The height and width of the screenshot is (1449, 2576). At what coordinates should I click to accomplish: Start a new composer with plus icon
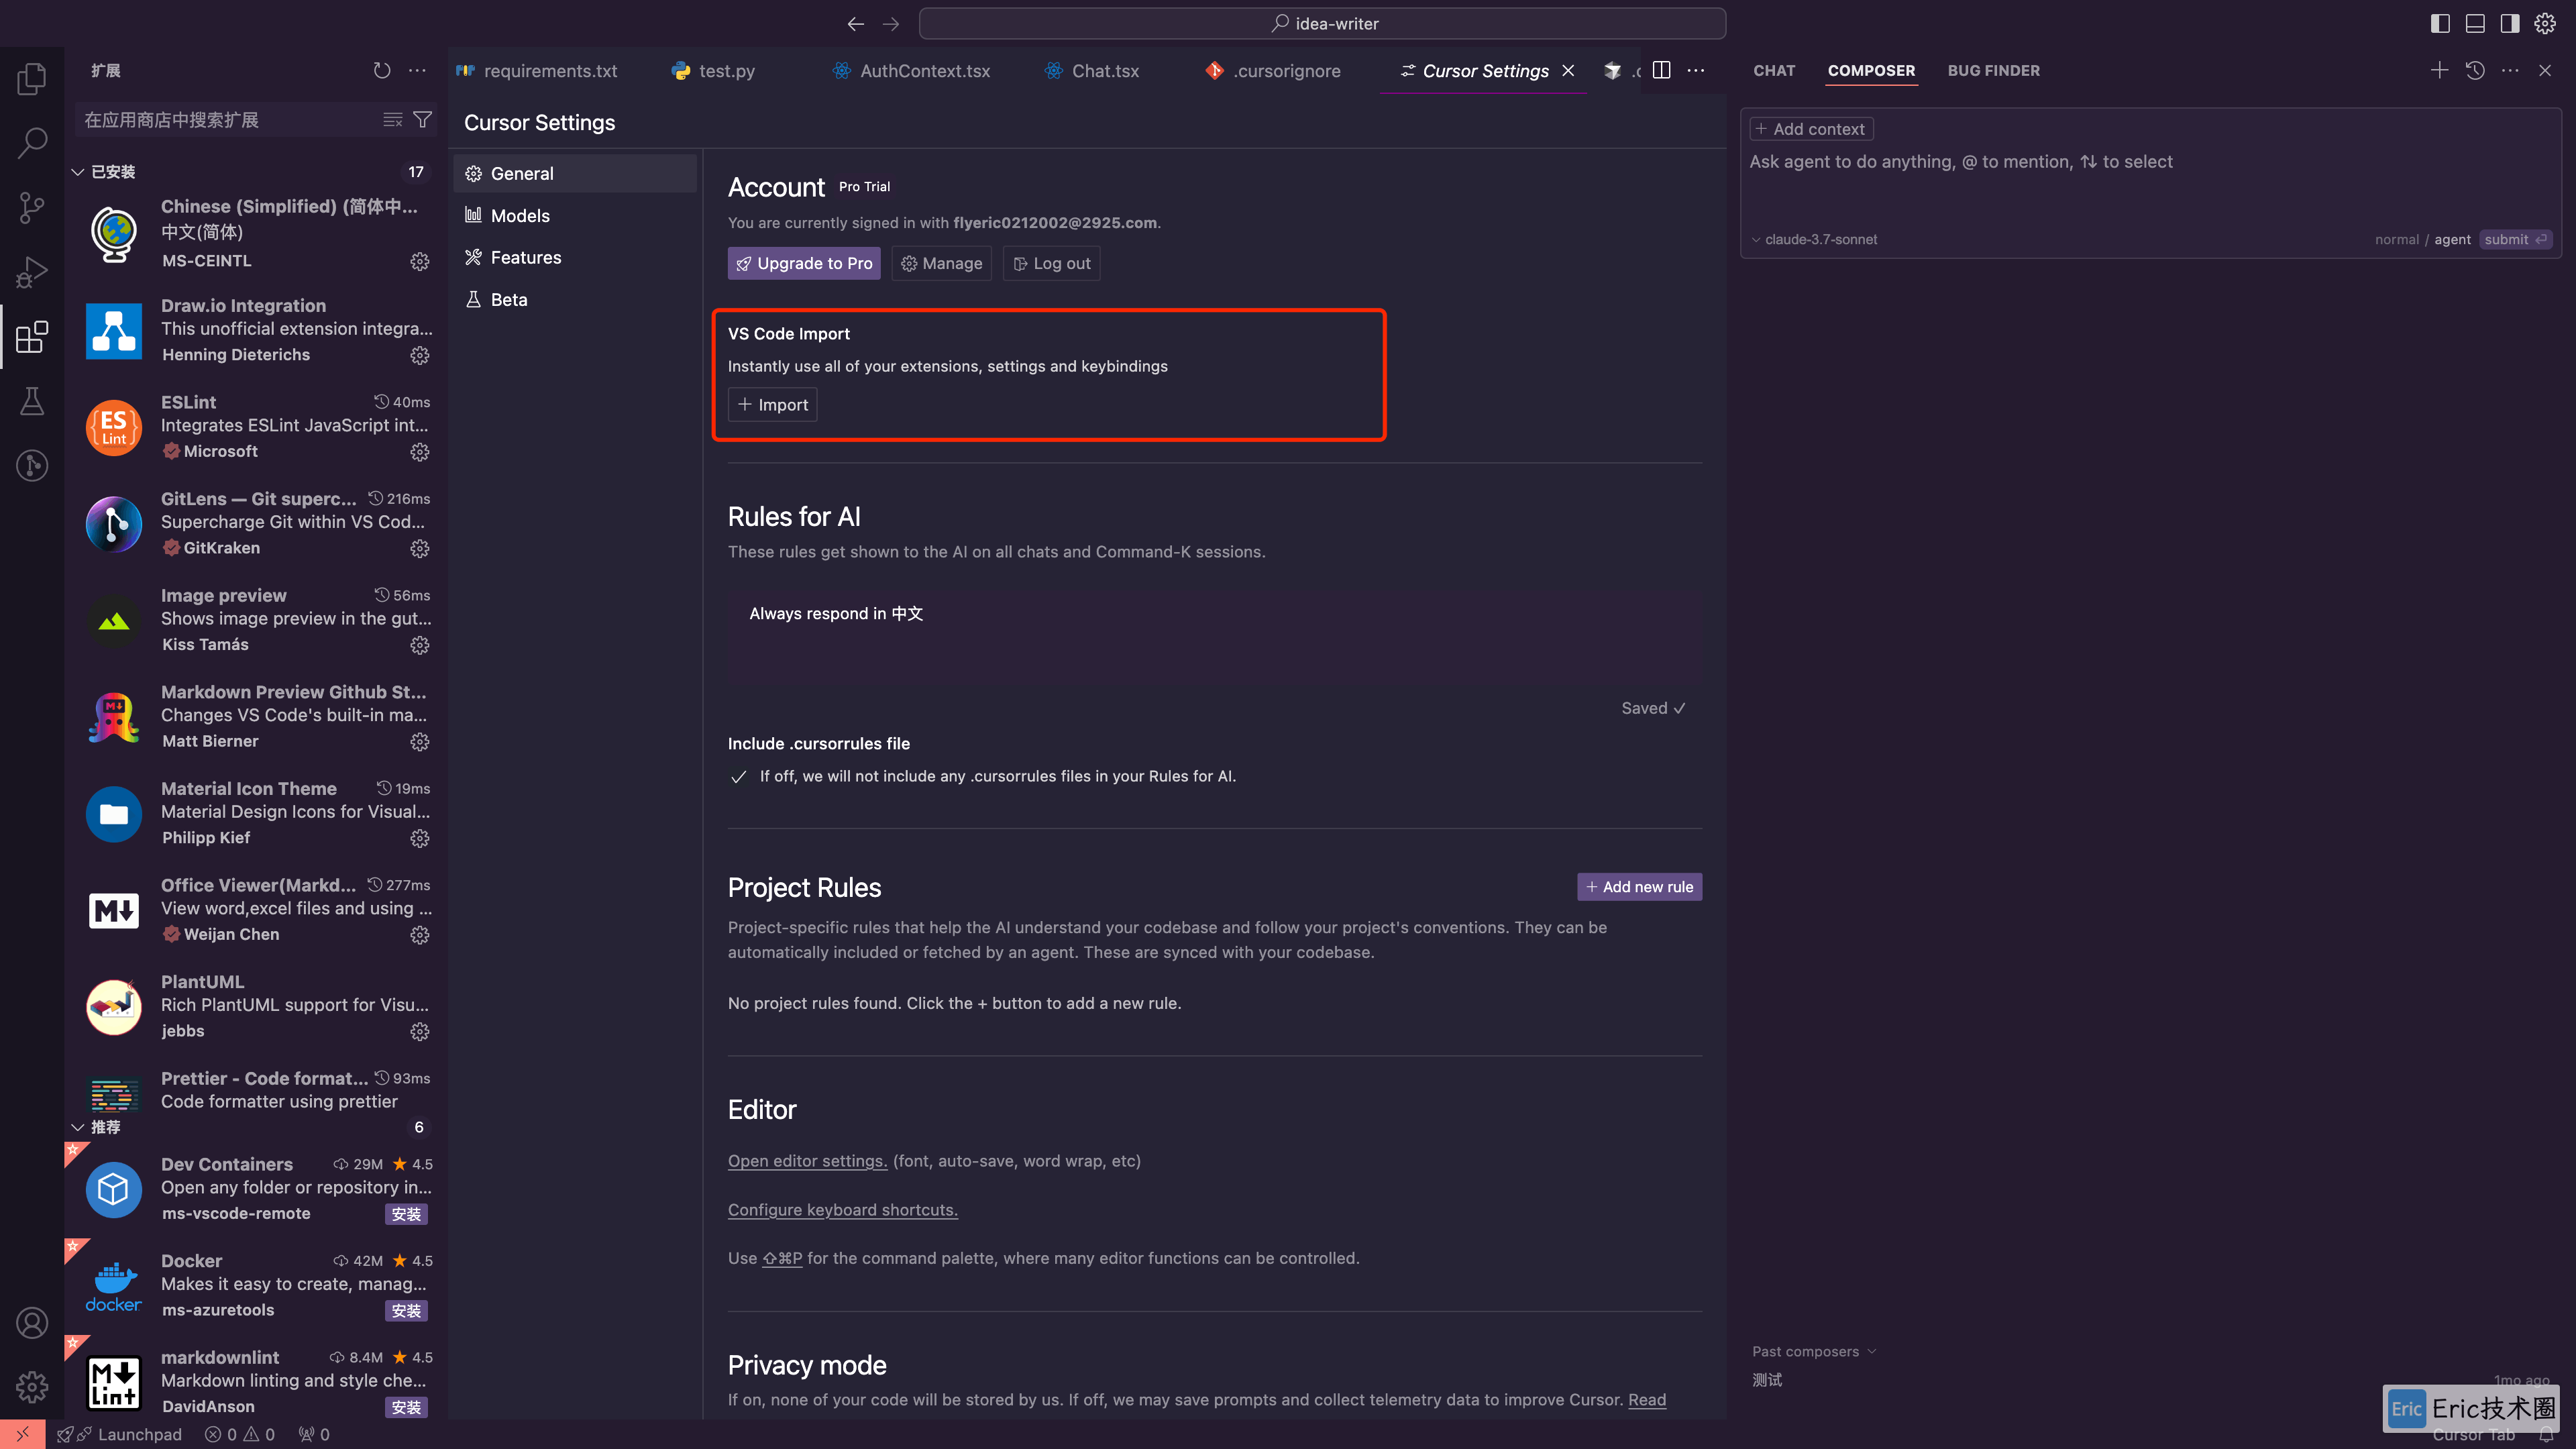pos(2440,70)
